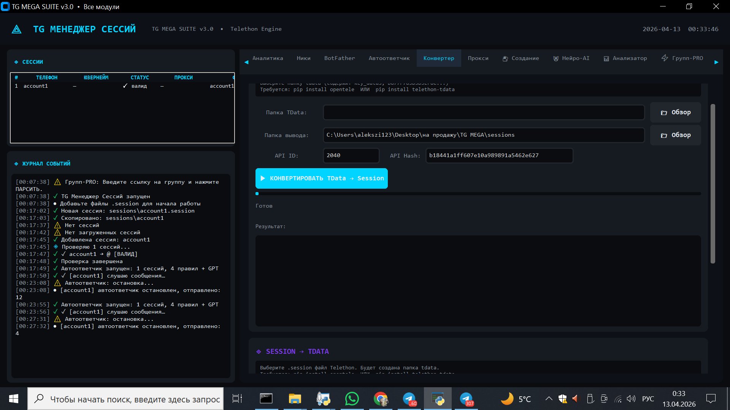
Task: Click the TG triangle logo icon
Action: pos(17,29)
